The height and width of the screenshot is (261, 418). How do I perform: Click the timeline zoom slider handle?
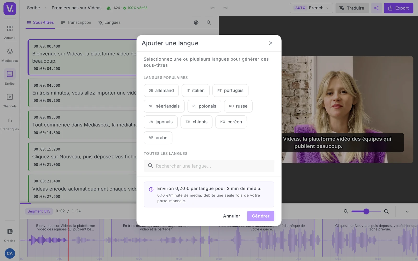click(x=366, y=211)
